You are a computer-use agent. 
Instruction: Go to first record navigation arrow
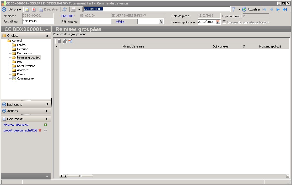click(x=264, y=9)
